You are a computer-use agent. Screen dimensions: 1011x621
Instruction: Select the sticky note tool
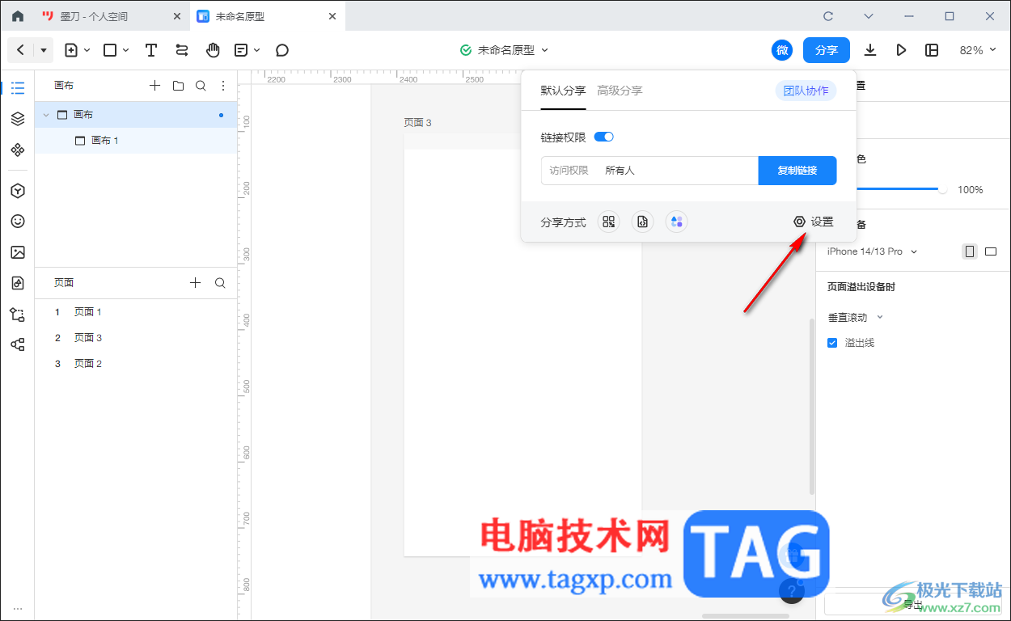click(241, 50)
